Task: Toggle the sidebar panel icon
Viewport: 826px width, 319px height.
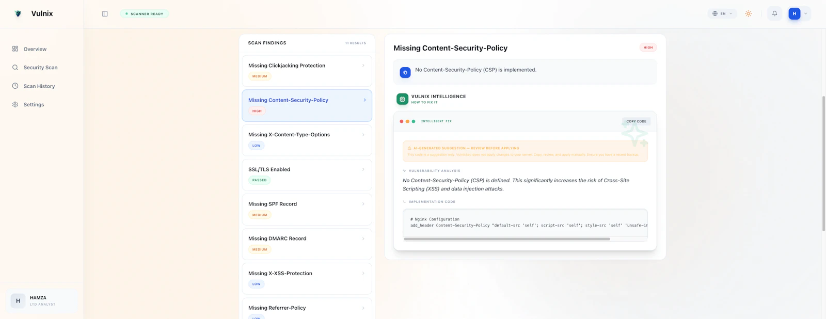Action: tap(105, 14)
